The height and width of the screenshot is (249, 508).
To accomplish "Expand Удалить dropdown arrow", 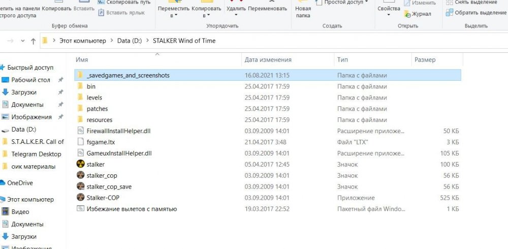I will (236, 15).
